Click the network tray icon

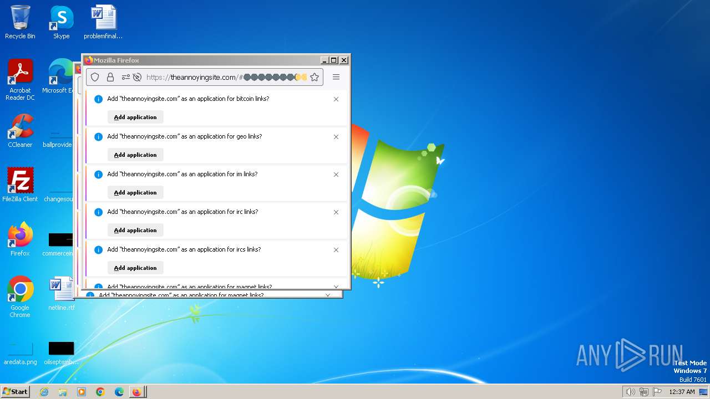[x=644, y=392]
